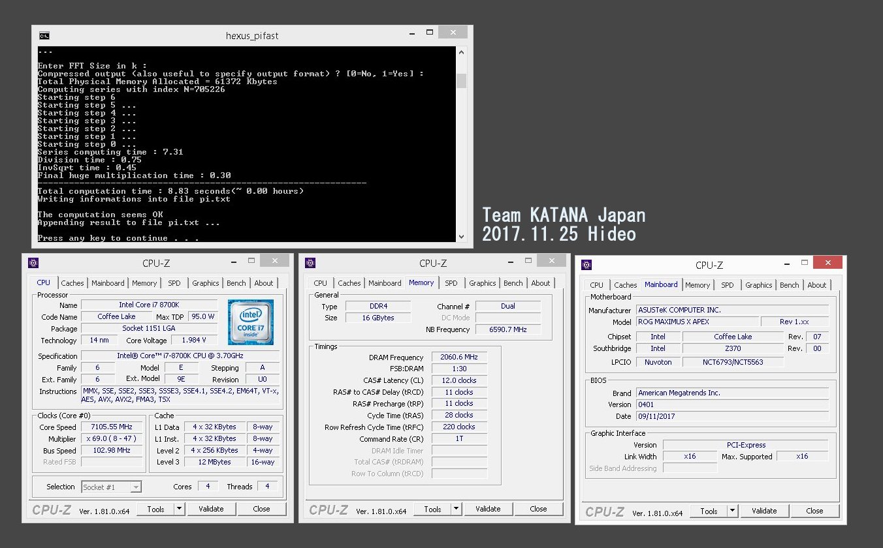Click the CPU-Z icon in the Memory tab window title bar
The height and width of the screenshot is (548, 883).
pos(311,263)
